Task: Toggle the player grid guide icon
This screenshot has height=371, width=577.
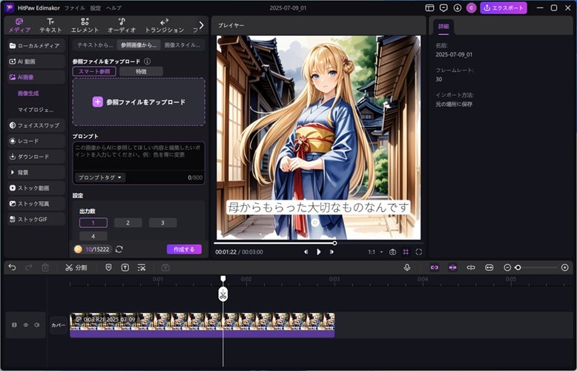Action: pyautogui.click(x=406, y=252)
